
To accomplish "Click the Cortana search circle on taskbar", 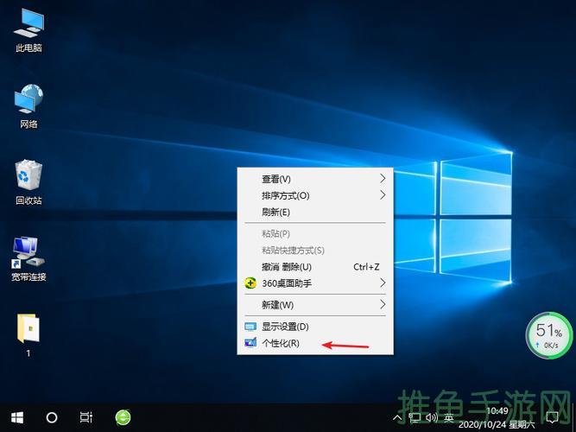I will click(x=52, y=417).
